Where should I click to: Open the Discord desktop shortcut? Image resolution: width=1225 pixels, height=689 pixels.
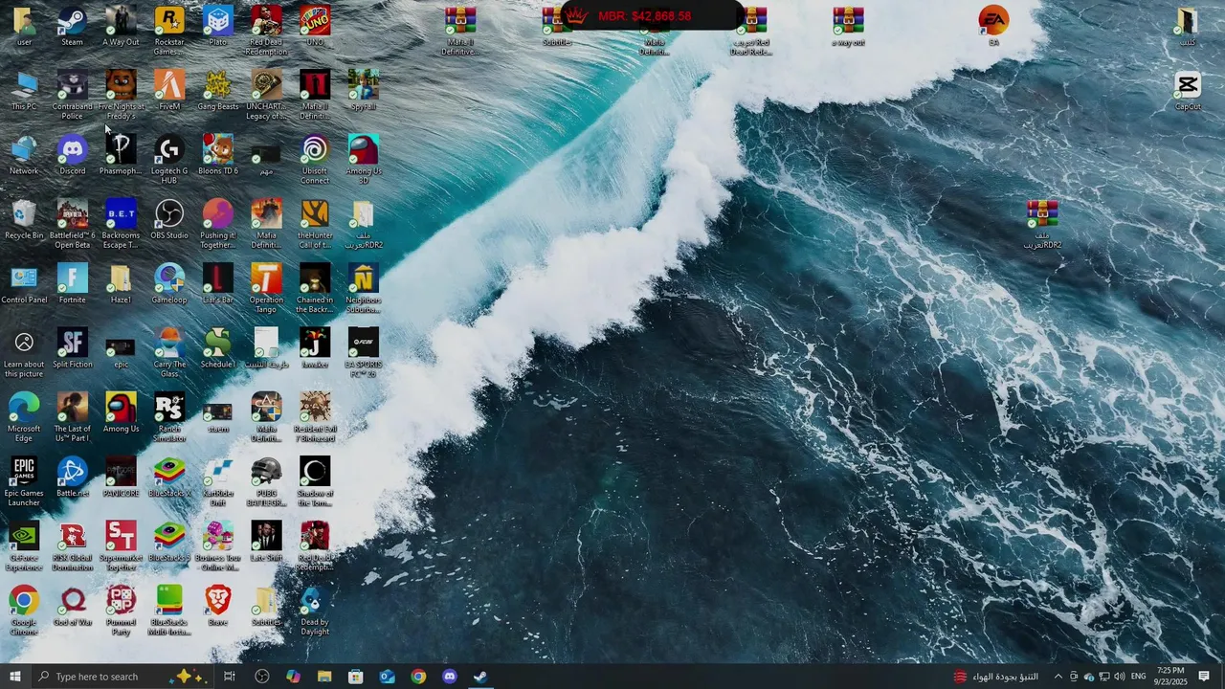[72, 155]
